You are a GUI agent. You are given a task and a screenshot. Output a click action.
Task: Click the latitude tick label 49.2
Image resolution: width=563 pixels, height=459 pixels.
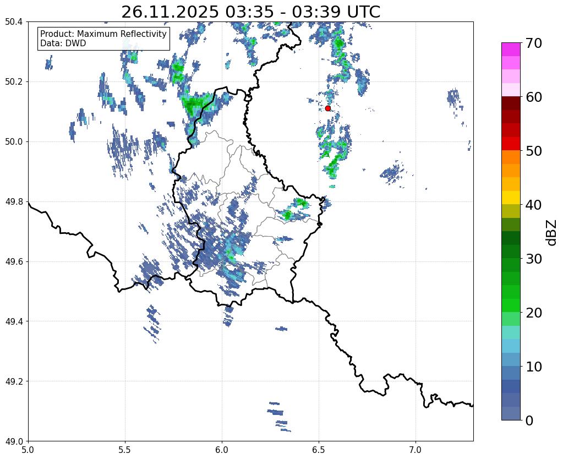[x=14, y=381]
